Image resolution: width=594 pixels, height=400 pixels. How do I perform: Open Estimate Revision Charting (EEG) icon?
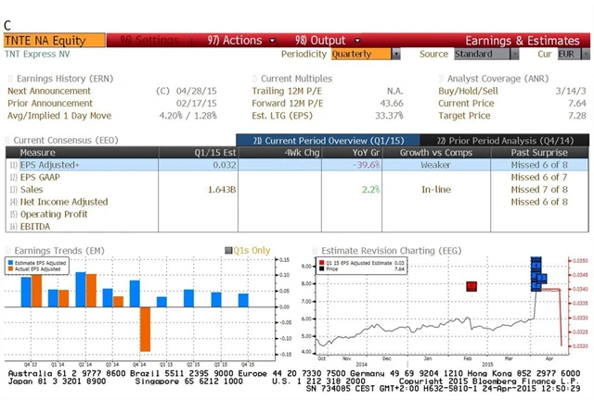(315, 249)
